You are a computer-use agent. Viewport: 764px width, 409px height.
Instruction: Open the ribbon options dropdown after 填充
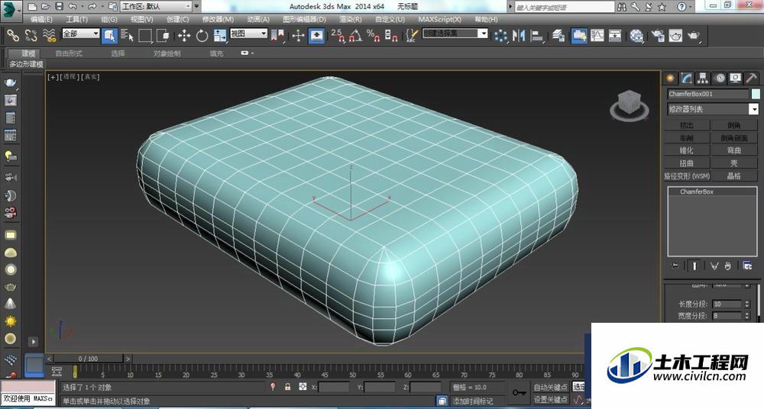point(248,53)
